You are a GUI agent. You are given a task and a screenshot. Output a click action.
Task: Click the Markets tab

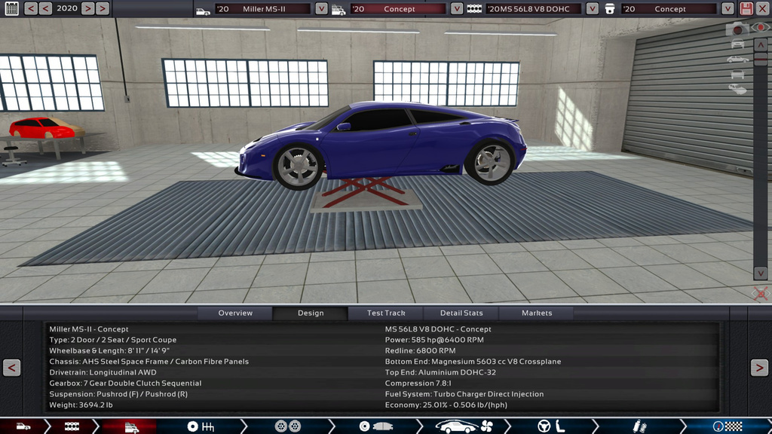537,313
